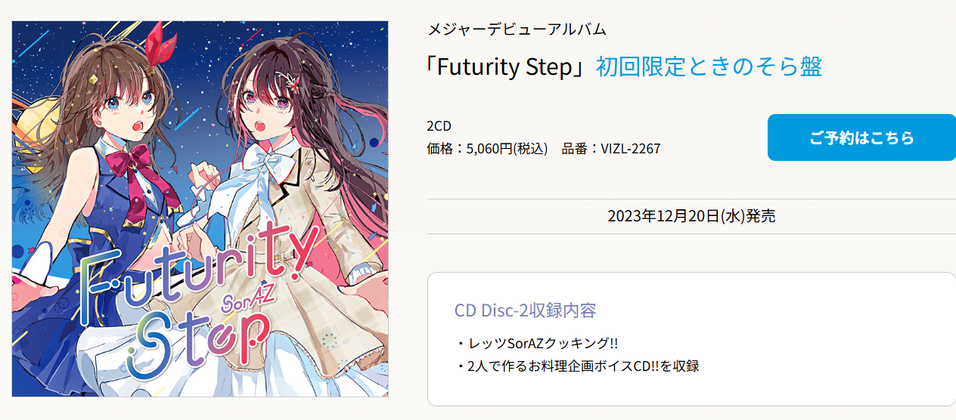This screenshot has height=420, width=956.
Task: Open the Futurity Step album cover image
Action: point(200,208)
